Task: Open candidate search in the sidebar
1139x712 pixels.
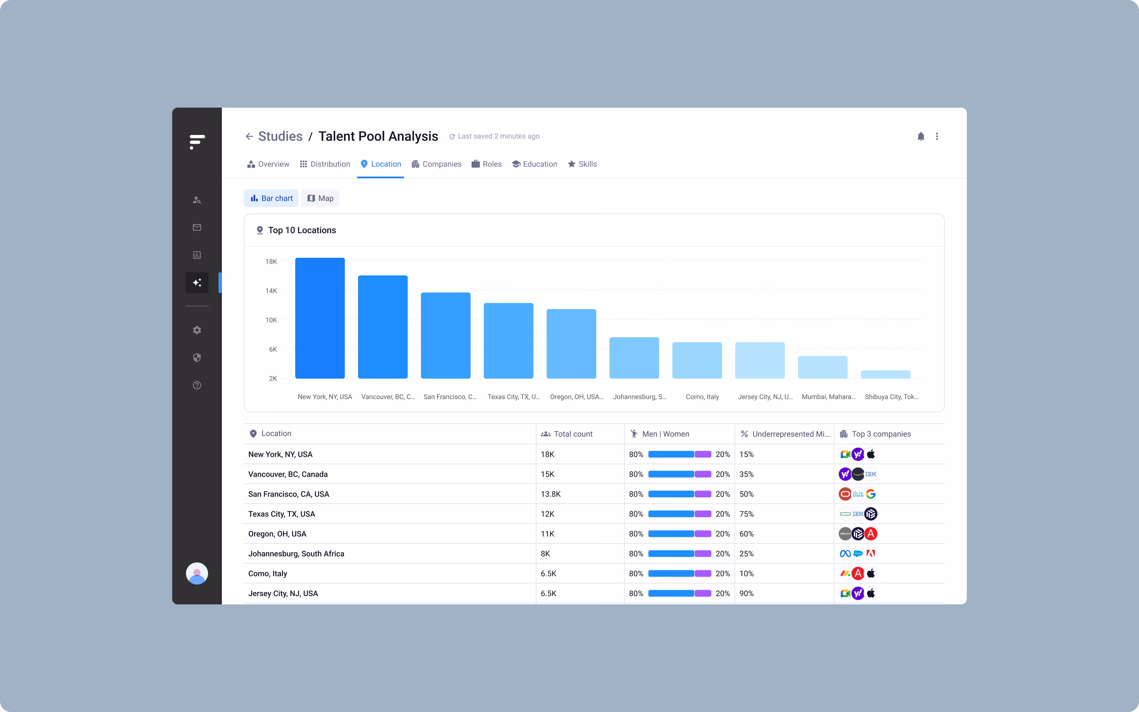Action: pos(197,200)
